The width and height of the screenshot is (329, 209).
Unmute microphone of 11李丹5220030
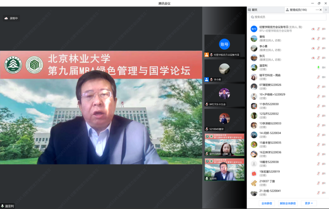(x=318, y=106)
